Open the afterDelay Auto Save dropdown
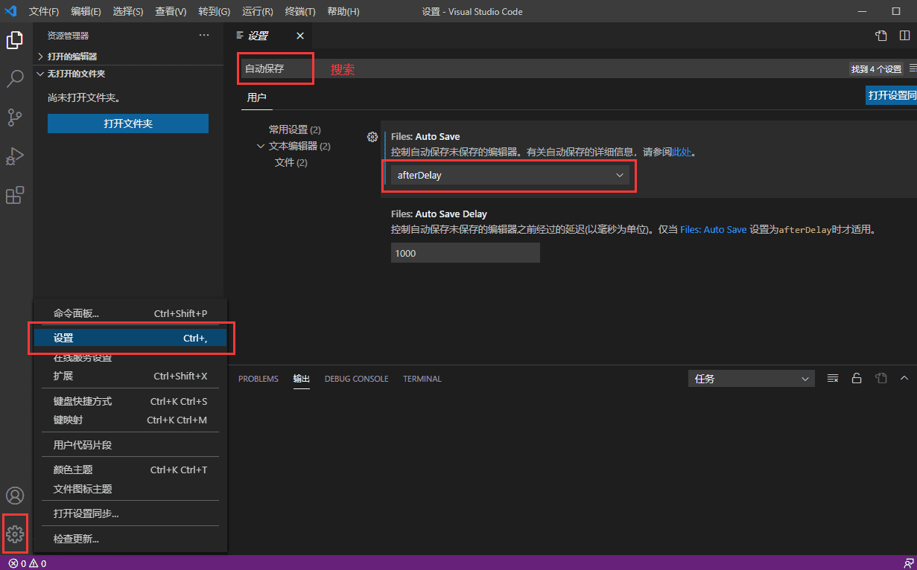The height and width of the screenshot is (570, 917). [x=510, y=176]
